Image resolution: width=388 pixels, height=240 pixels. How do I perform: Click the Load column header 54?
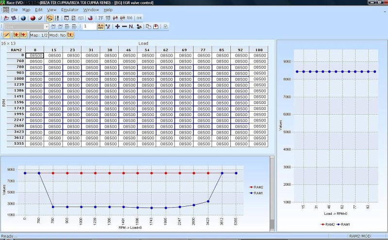coord(147,49)
